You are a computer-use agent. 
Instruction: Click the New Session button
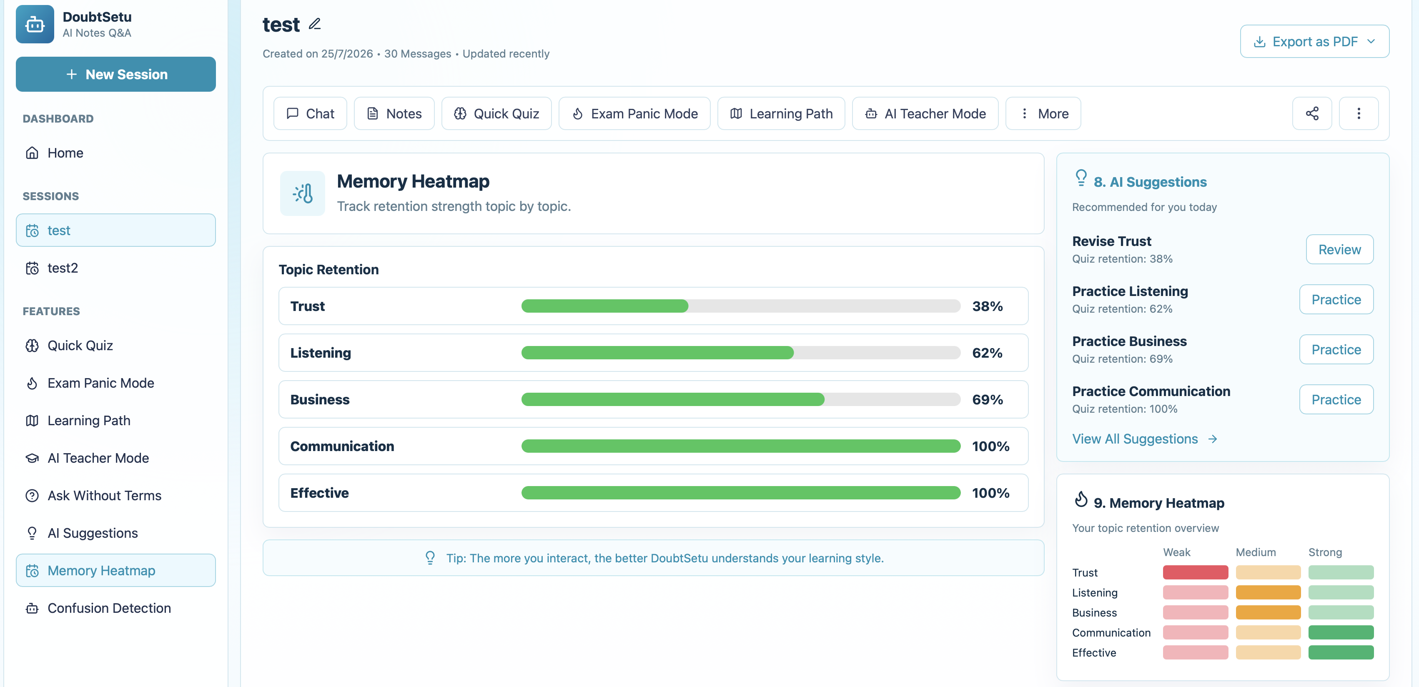pos(116,74)
